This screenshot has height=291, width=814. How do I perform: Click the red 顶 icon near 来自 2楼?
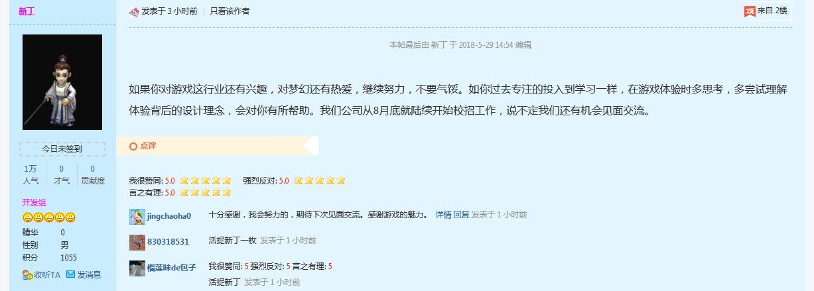750,11
